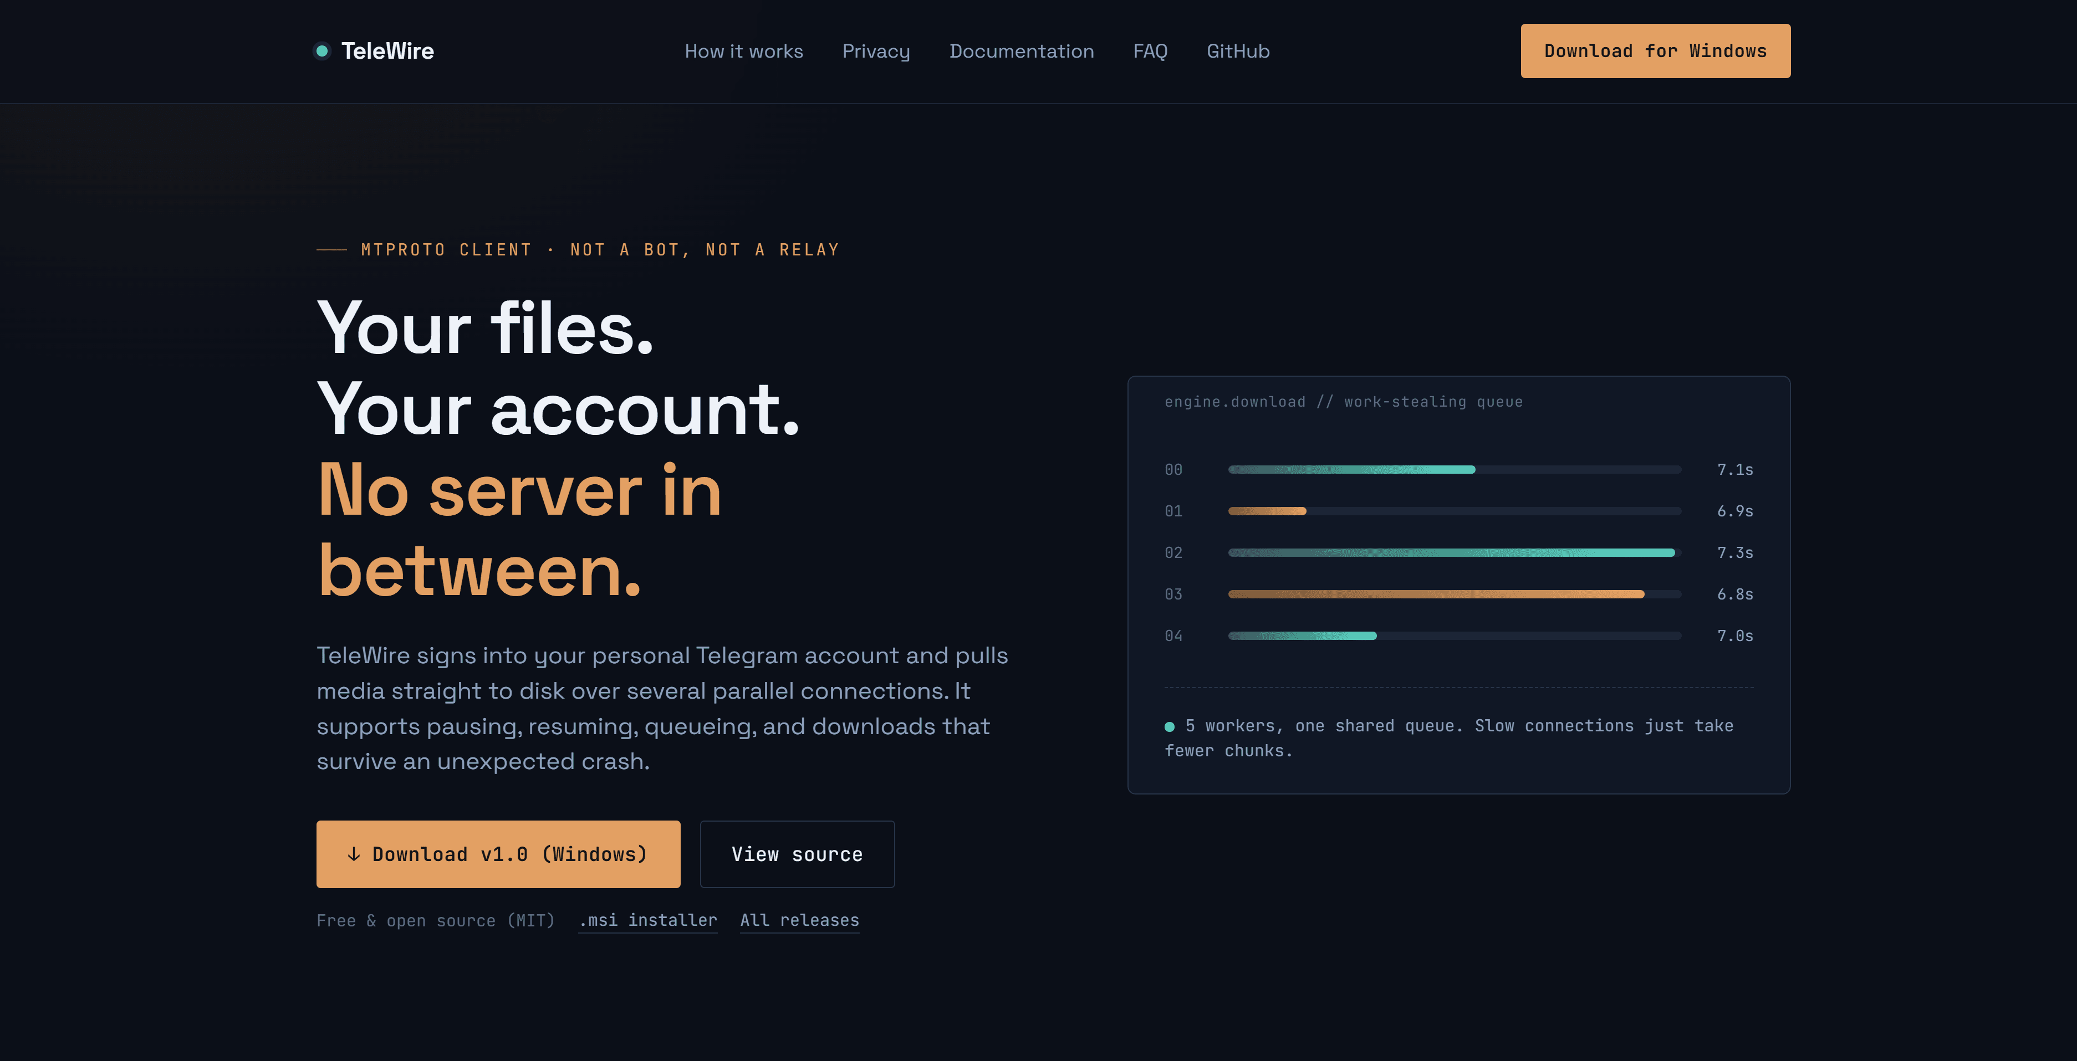Click the "Free & open source (MIT)" text
This screenshot has width=2077, height=1061.
435,920
